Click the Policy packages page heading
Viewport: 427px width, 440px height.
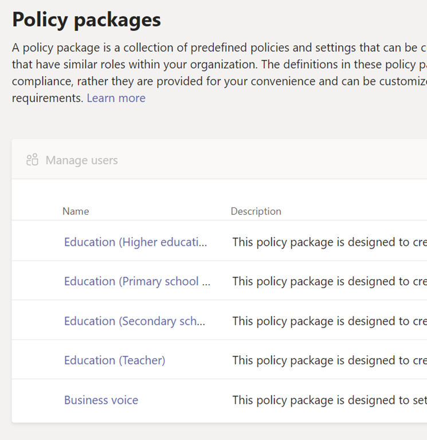87,20
